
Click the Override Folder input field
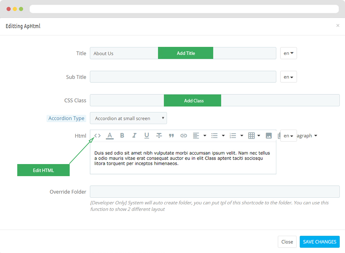pos(215,192)
